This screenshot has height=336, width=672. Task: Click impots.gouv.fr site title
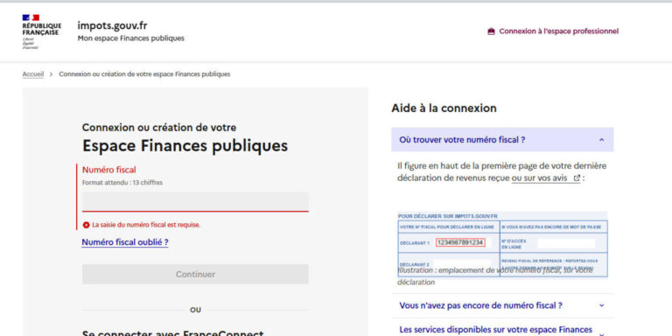(x=112, y=25)
